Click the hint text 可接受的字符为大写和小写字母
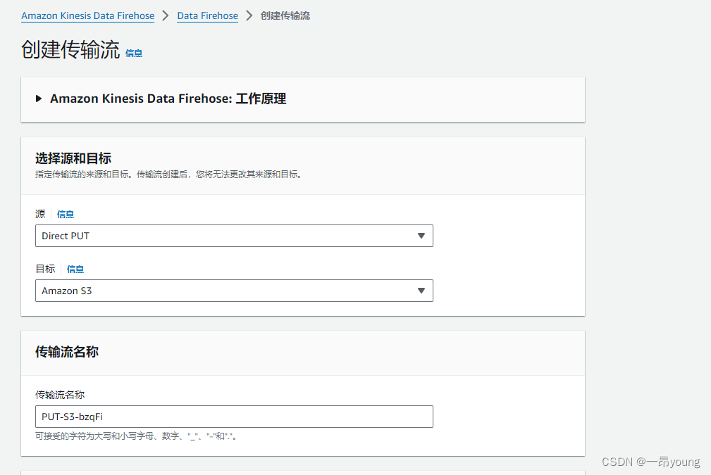711x475 pixels. coord(137,436)
